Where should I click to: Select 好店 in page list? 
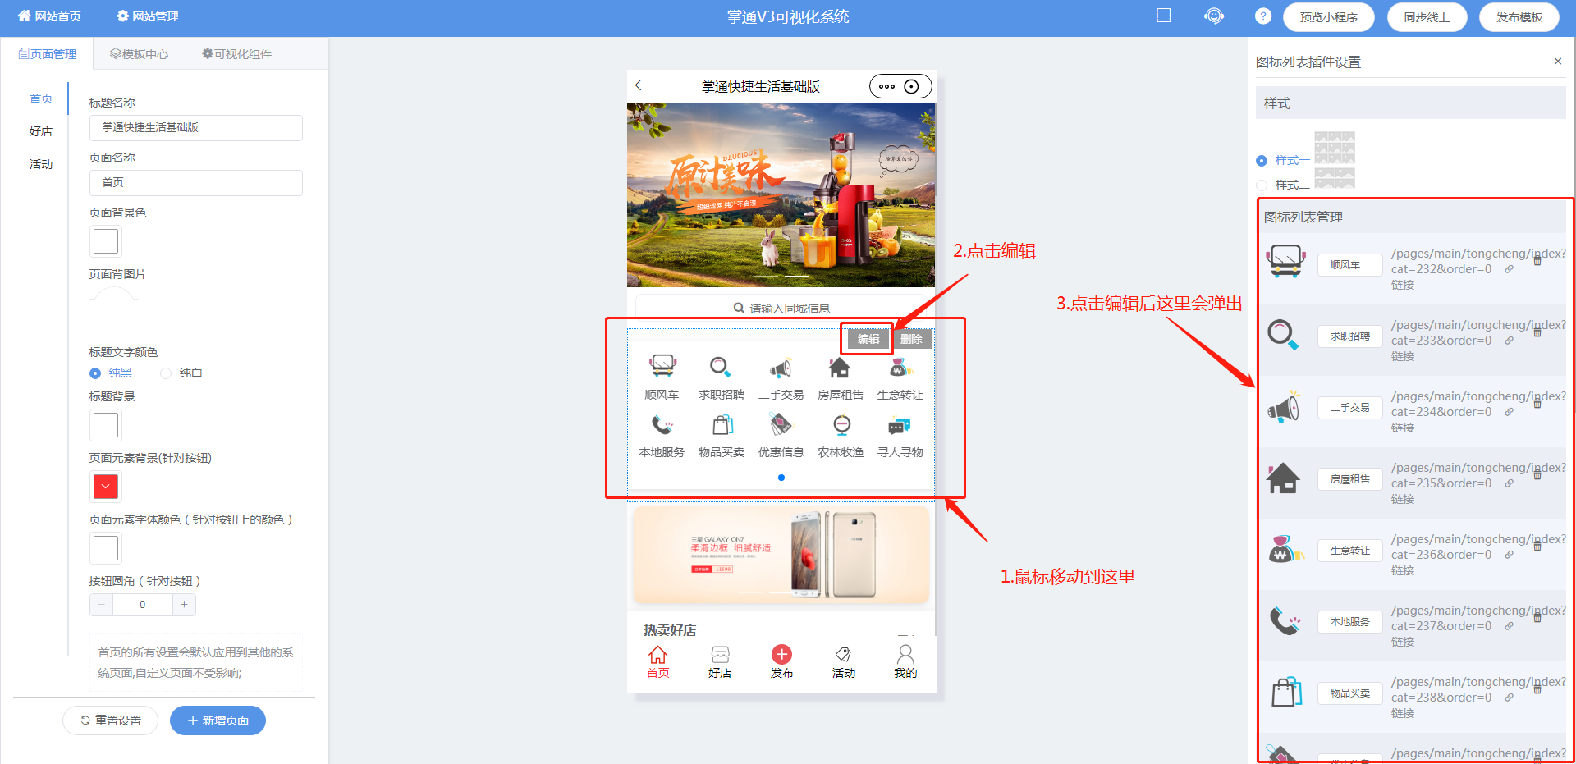point(41,131)
